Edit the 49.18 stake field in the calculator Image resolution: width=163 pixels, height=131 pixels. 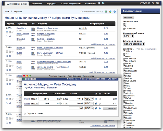pyautogui.click(x=76, y=99)
